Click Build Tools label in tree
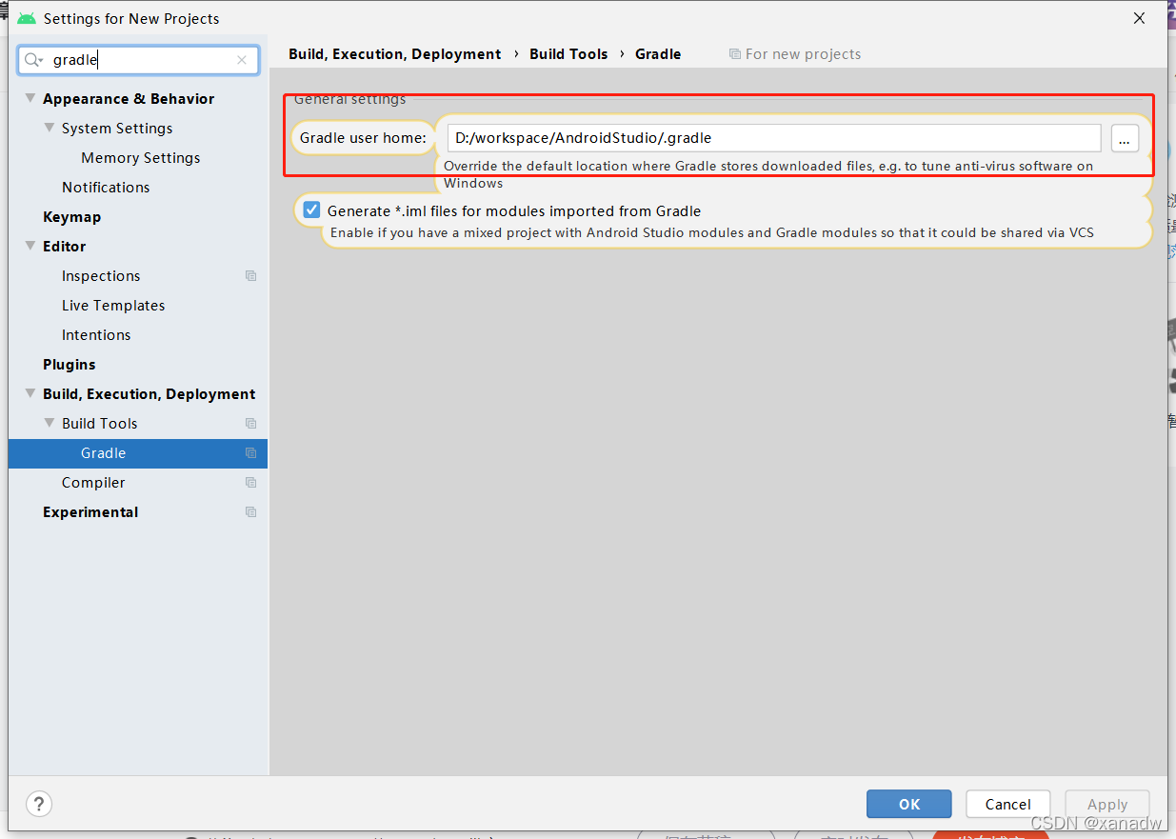Image resolution: width=1176 pixels, height=839 pixels. pyautogui.click(x=100, y=424)
